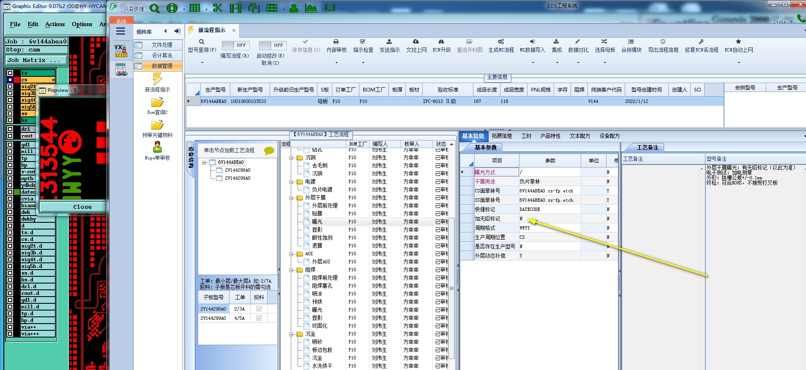Collapse the 沉铜 process folder
Screen dimensions: 806x370
[291, 158]
